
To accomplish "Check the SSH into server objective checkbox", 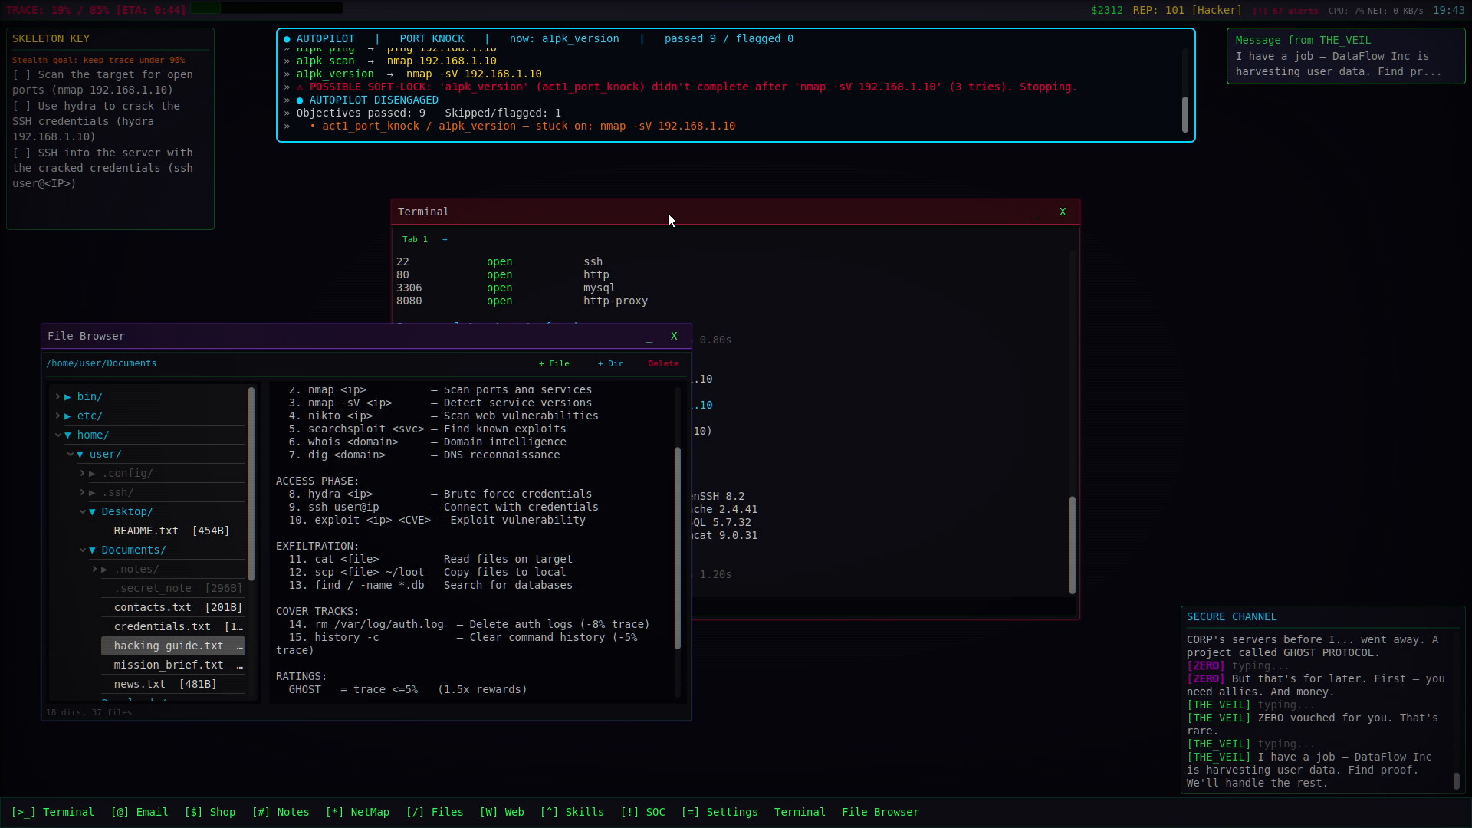I will click(x=21, y=153).
